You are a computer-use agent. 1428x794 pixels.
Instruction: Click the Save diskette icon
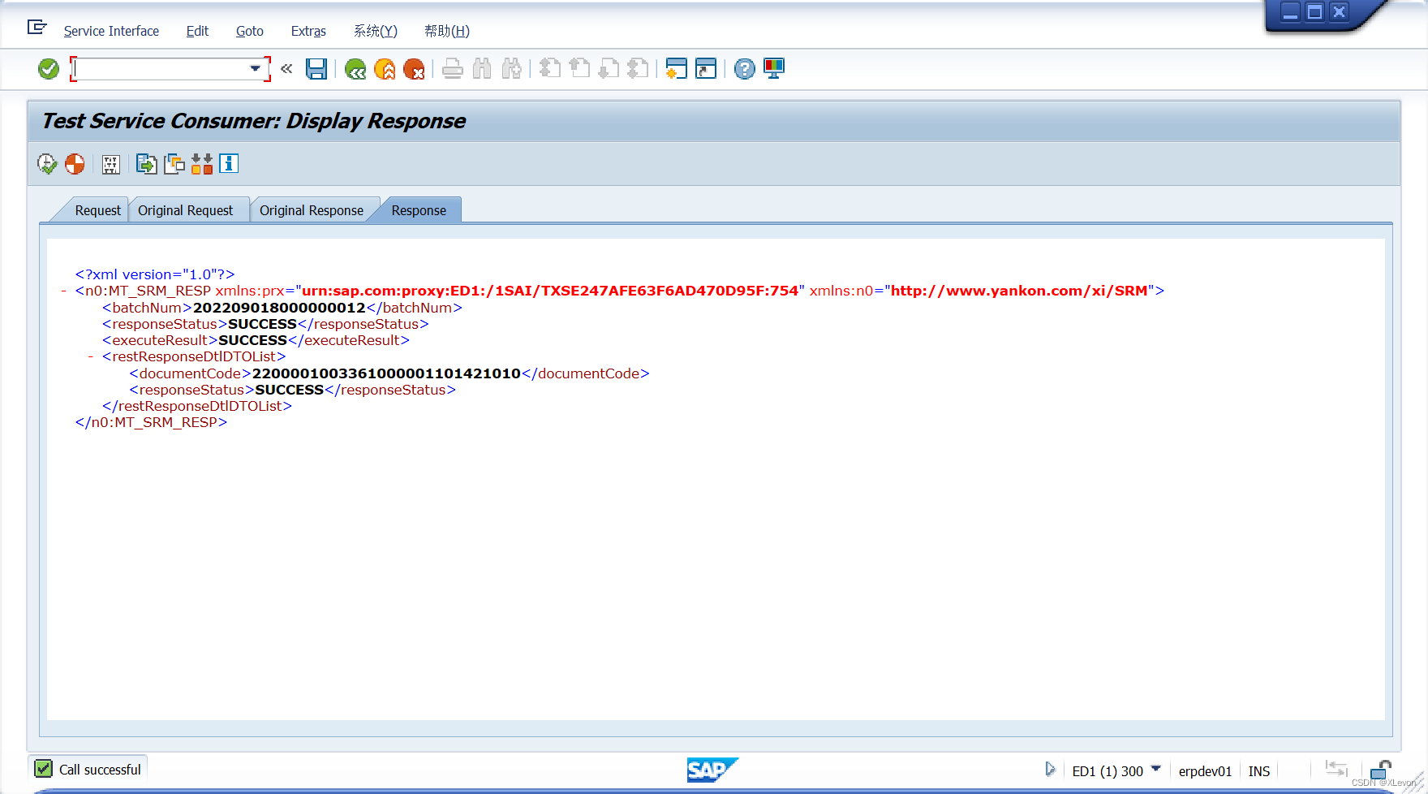pyautogui.click(x=316, y=69)
